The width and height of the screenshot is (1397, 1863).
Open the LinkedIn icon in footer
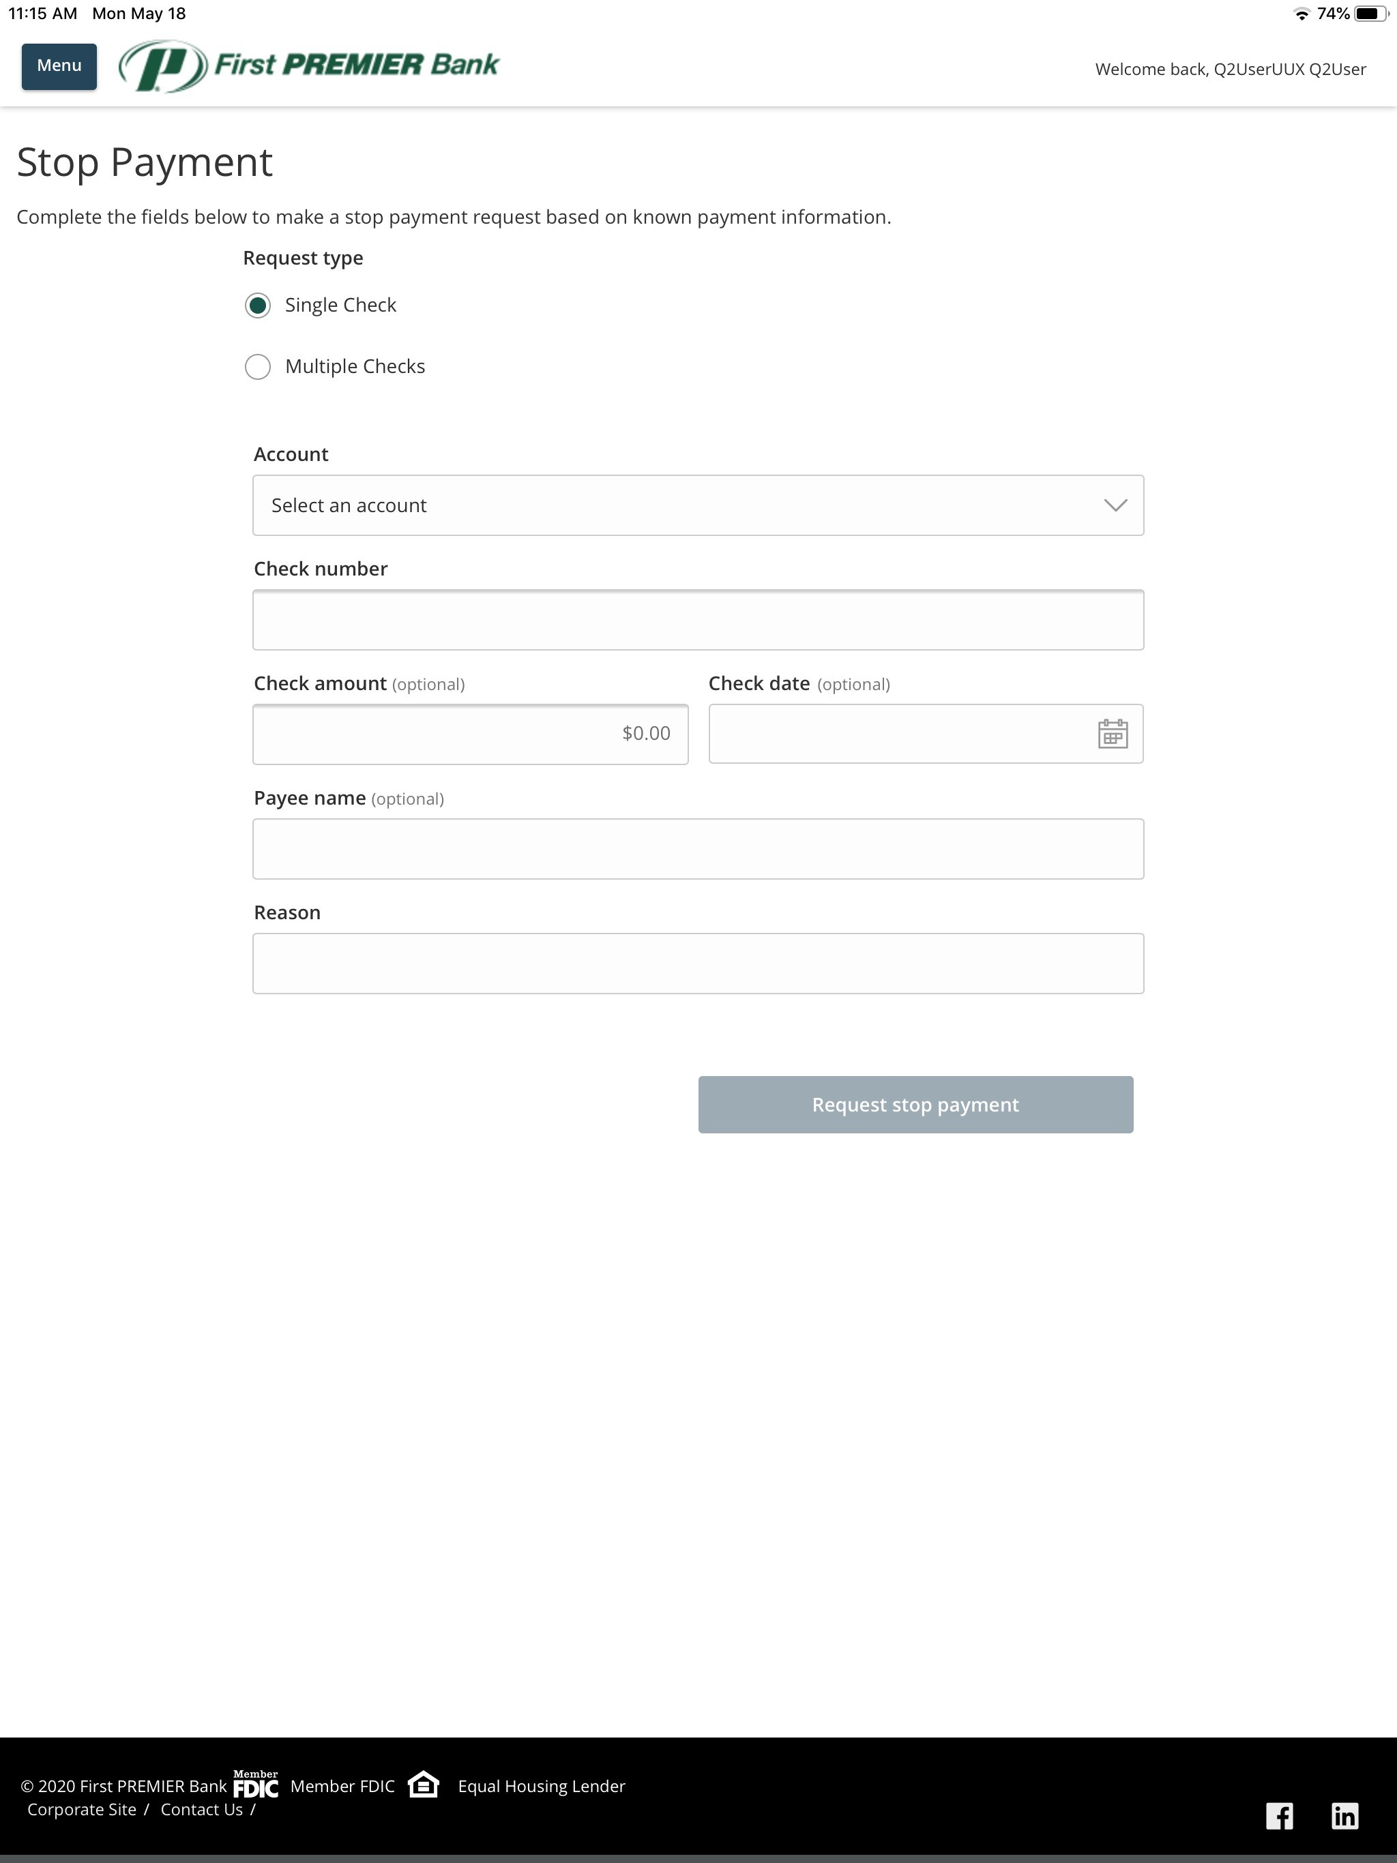point(1344,1816)
